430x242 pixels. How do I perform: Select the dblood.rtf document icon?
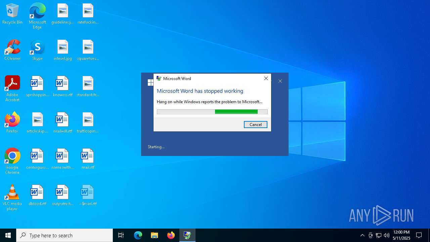(37, 196)
